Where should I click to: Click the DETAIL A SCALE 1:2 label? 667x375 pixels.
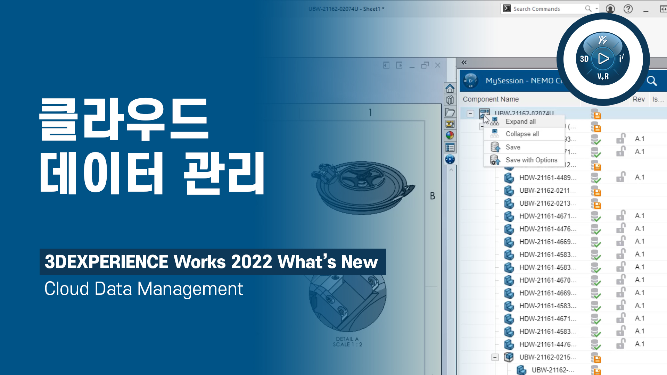pos(347,342)
